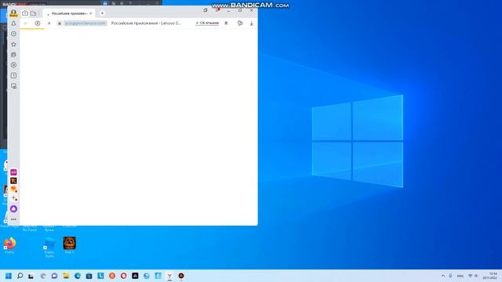
Task: Launch Alice assistant purple icon in sidebar
Action: 13,209
